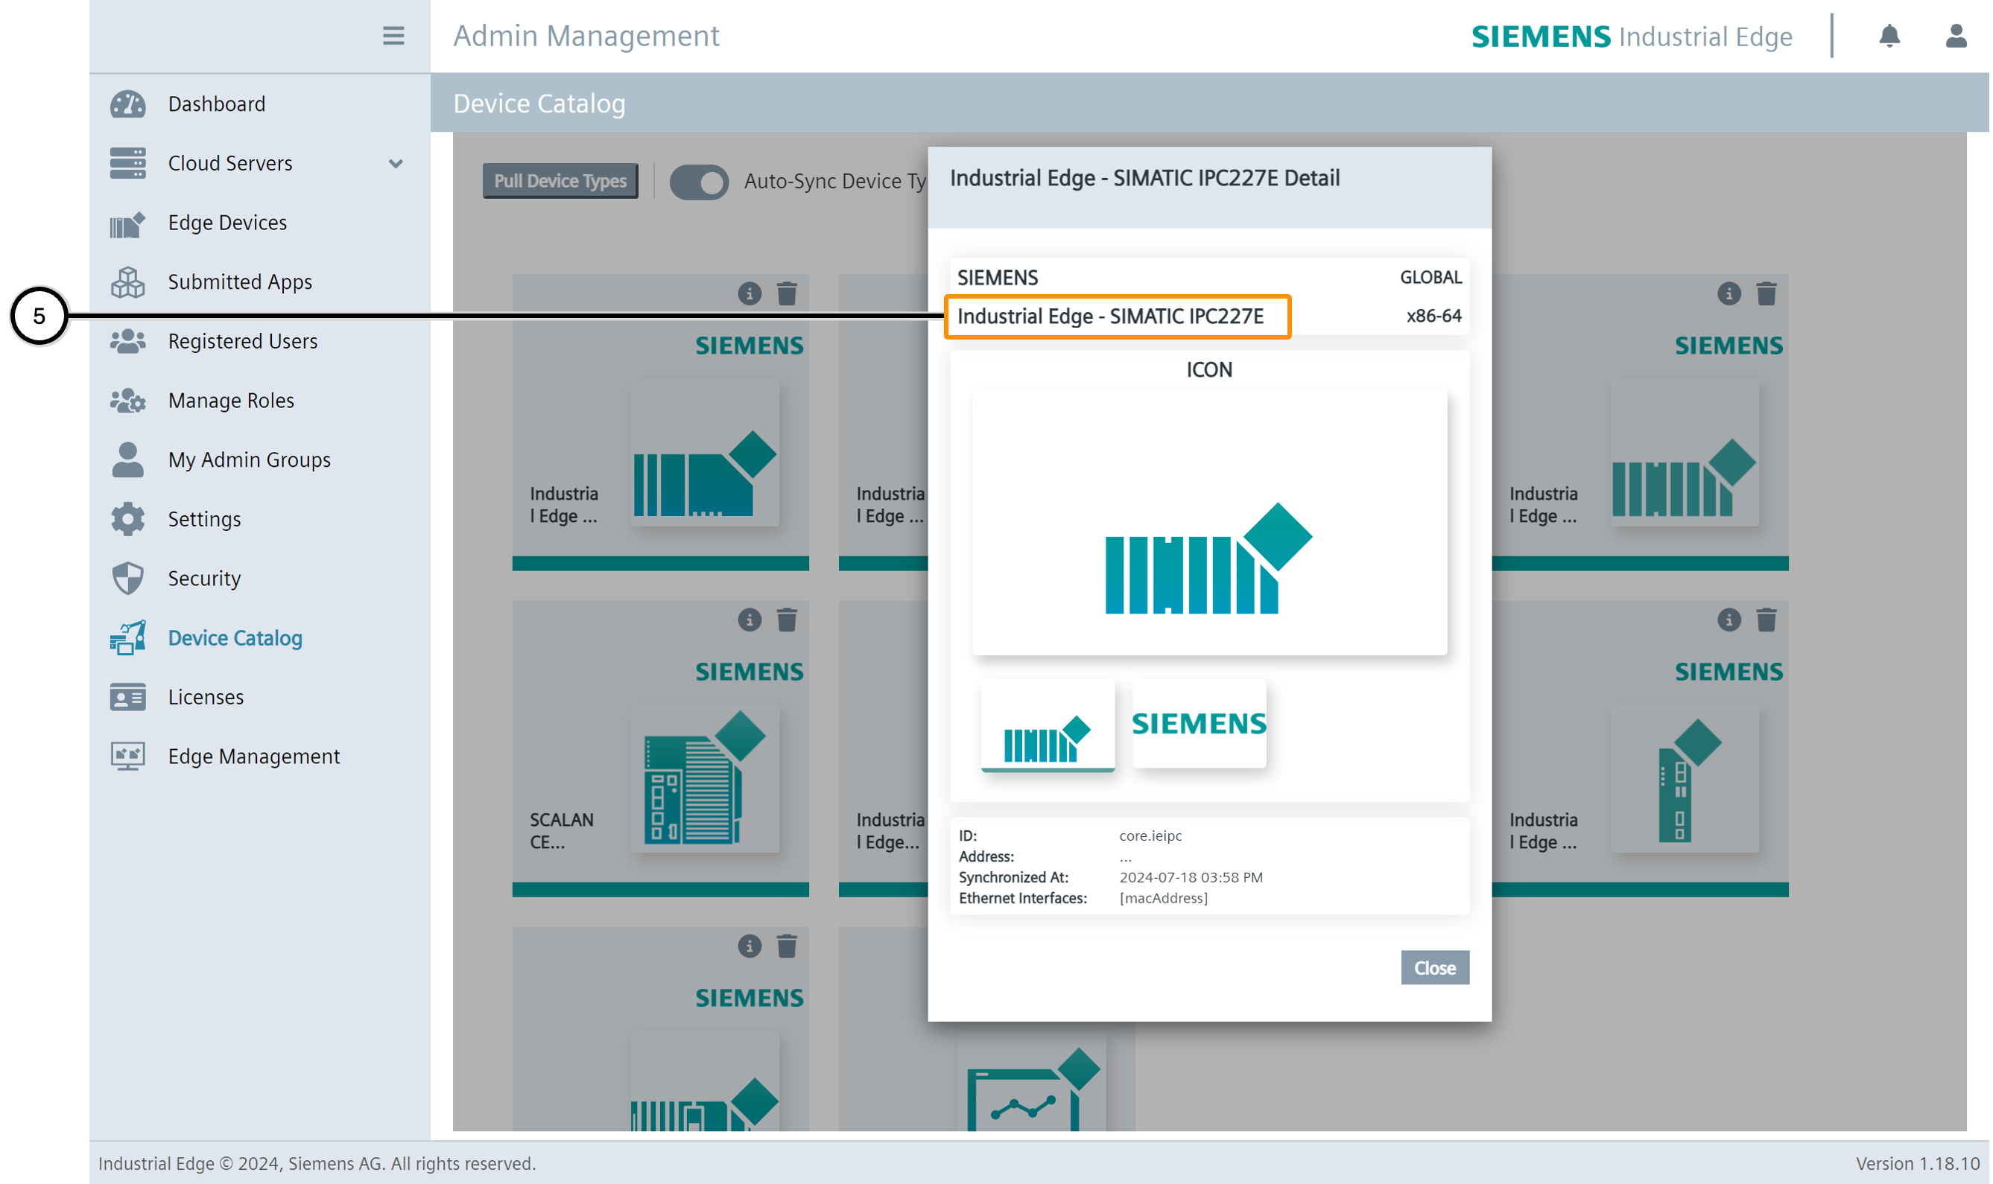Collapse sidebar with hamburger menu icon

(x=393, y=36)
